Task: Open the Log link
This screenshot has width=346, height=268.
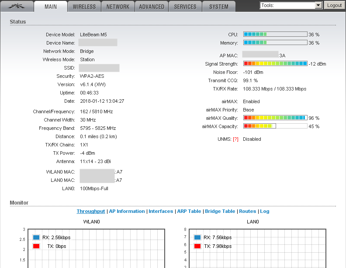Action: coord(265,211)
